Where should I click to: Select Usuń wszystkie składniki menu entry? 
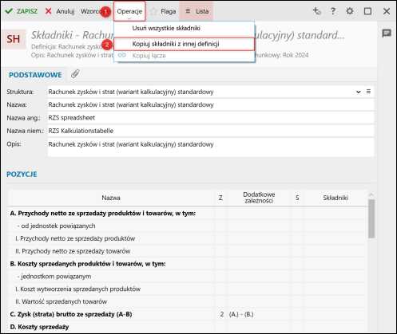point(166,28)
